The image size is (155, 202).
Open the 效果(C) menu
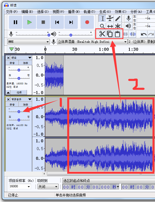pyautogui.click(x=121, y=12)
